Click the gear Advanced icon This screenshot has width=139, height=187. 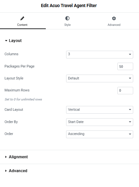click(114, 18)
